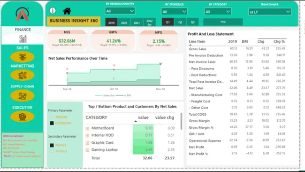Open the Sales view icon
This screenshot has width=305, height=172.
[23, 57]
